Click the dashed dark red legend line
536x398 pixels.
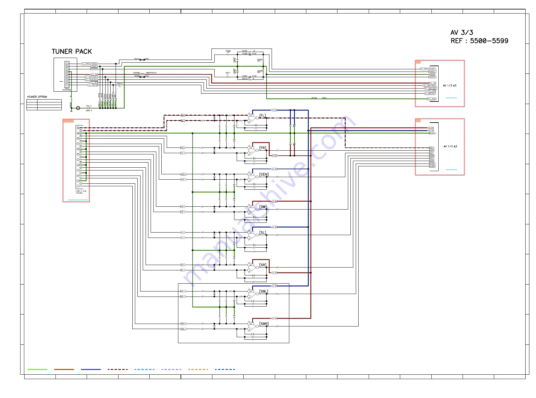coord(118,369)
